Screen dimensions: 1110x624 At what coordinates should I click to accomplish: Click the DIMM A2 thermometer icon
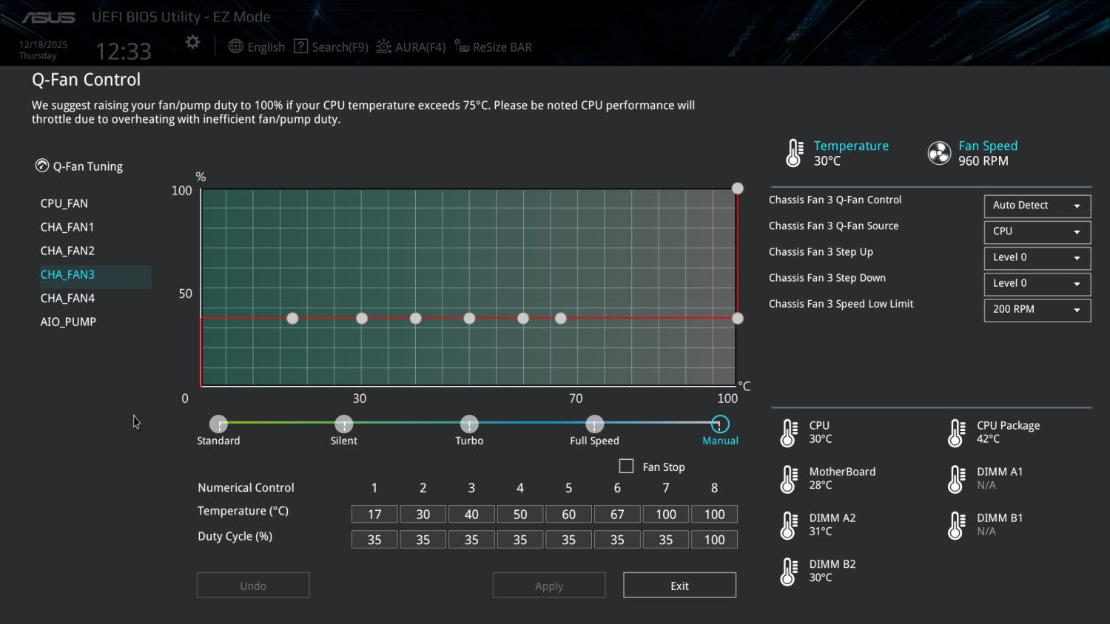pos(790,525)
